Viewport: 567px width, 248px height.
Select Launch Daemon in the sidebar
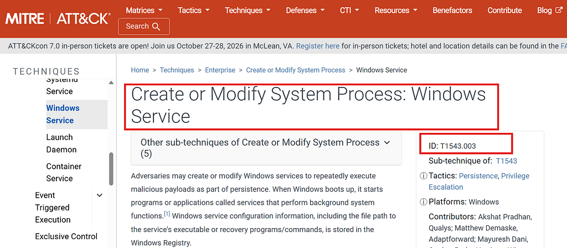point(61,143)
